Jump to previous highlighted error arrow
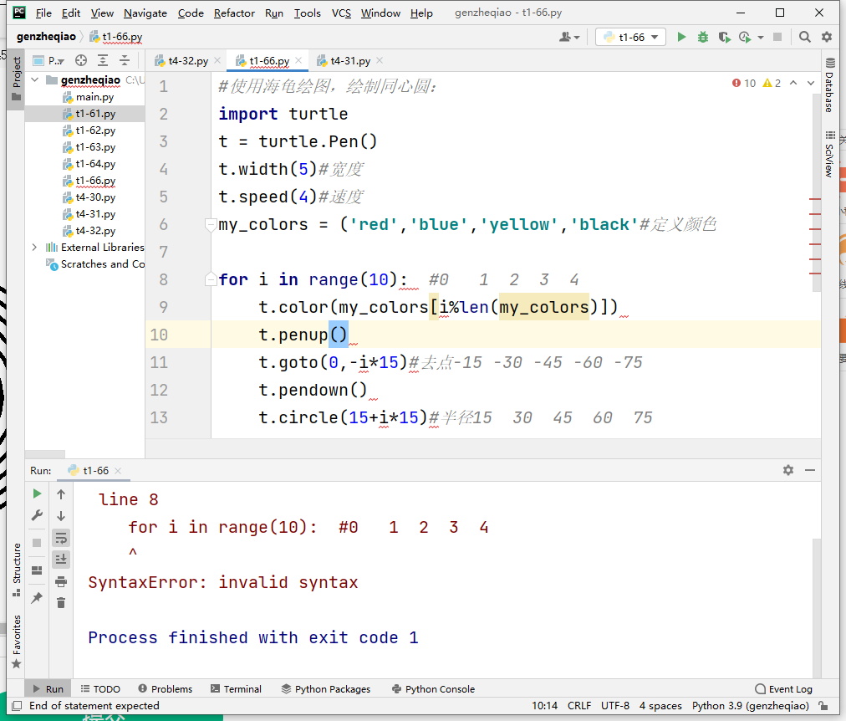The width and height of the screenshot is (846, 721). (x=793, y=83)
